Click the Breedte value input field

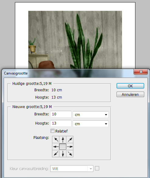61,114
